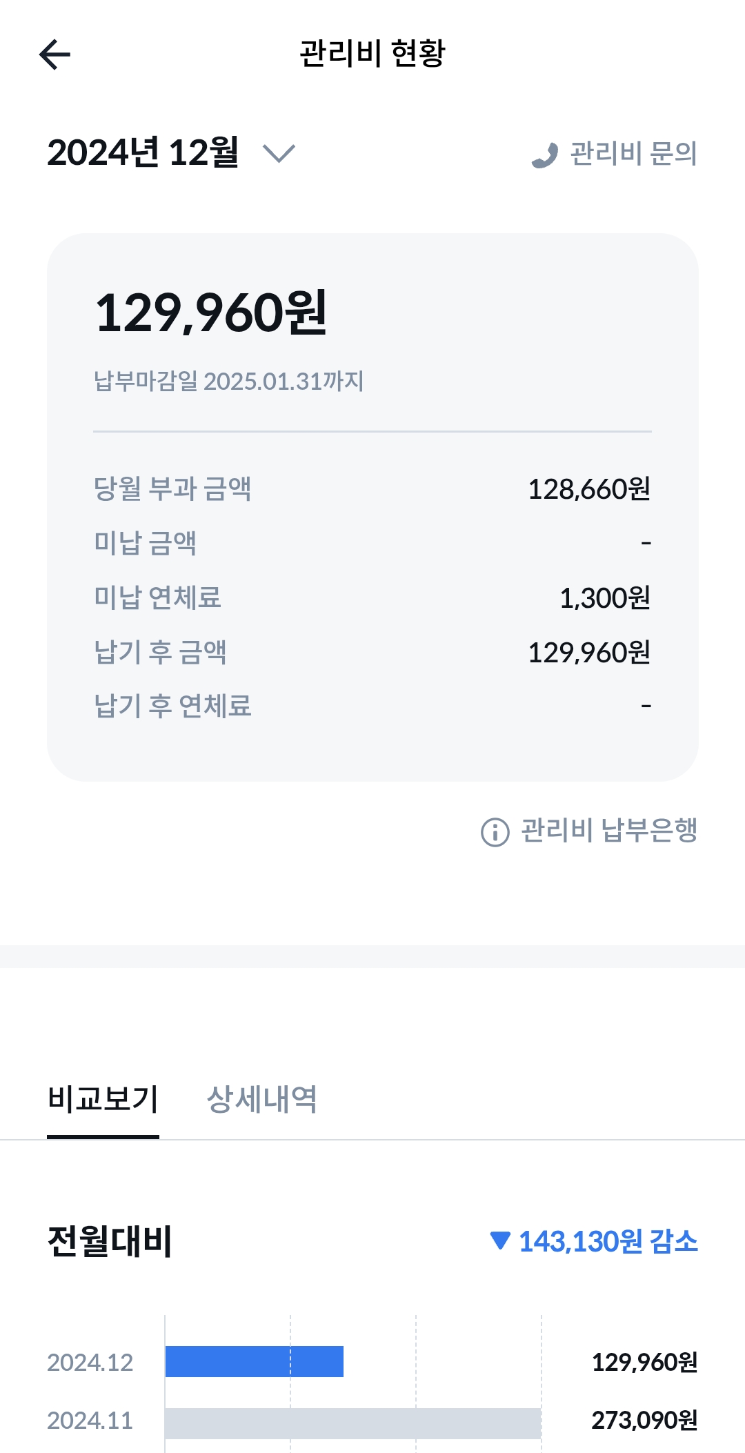
Task: Click the blue 2024.12 bar
Action: pyautogui.click(x=254, y=1361)
